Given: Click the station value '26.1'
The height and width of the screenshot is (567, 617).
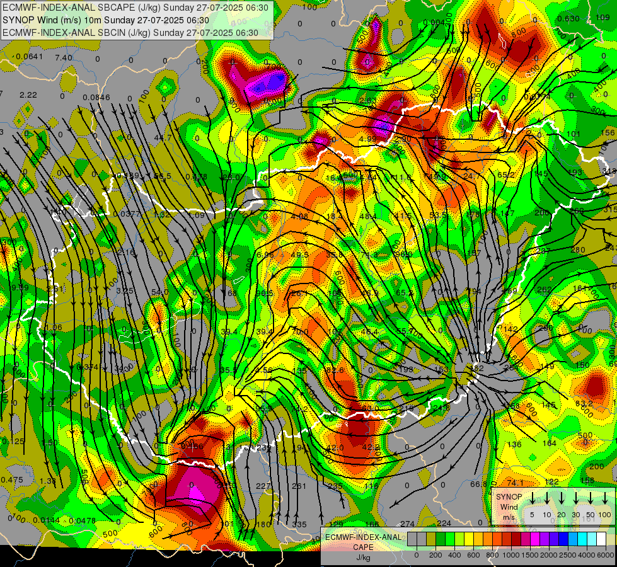Looking at the screenshot, I should click(x=299, y=294).
